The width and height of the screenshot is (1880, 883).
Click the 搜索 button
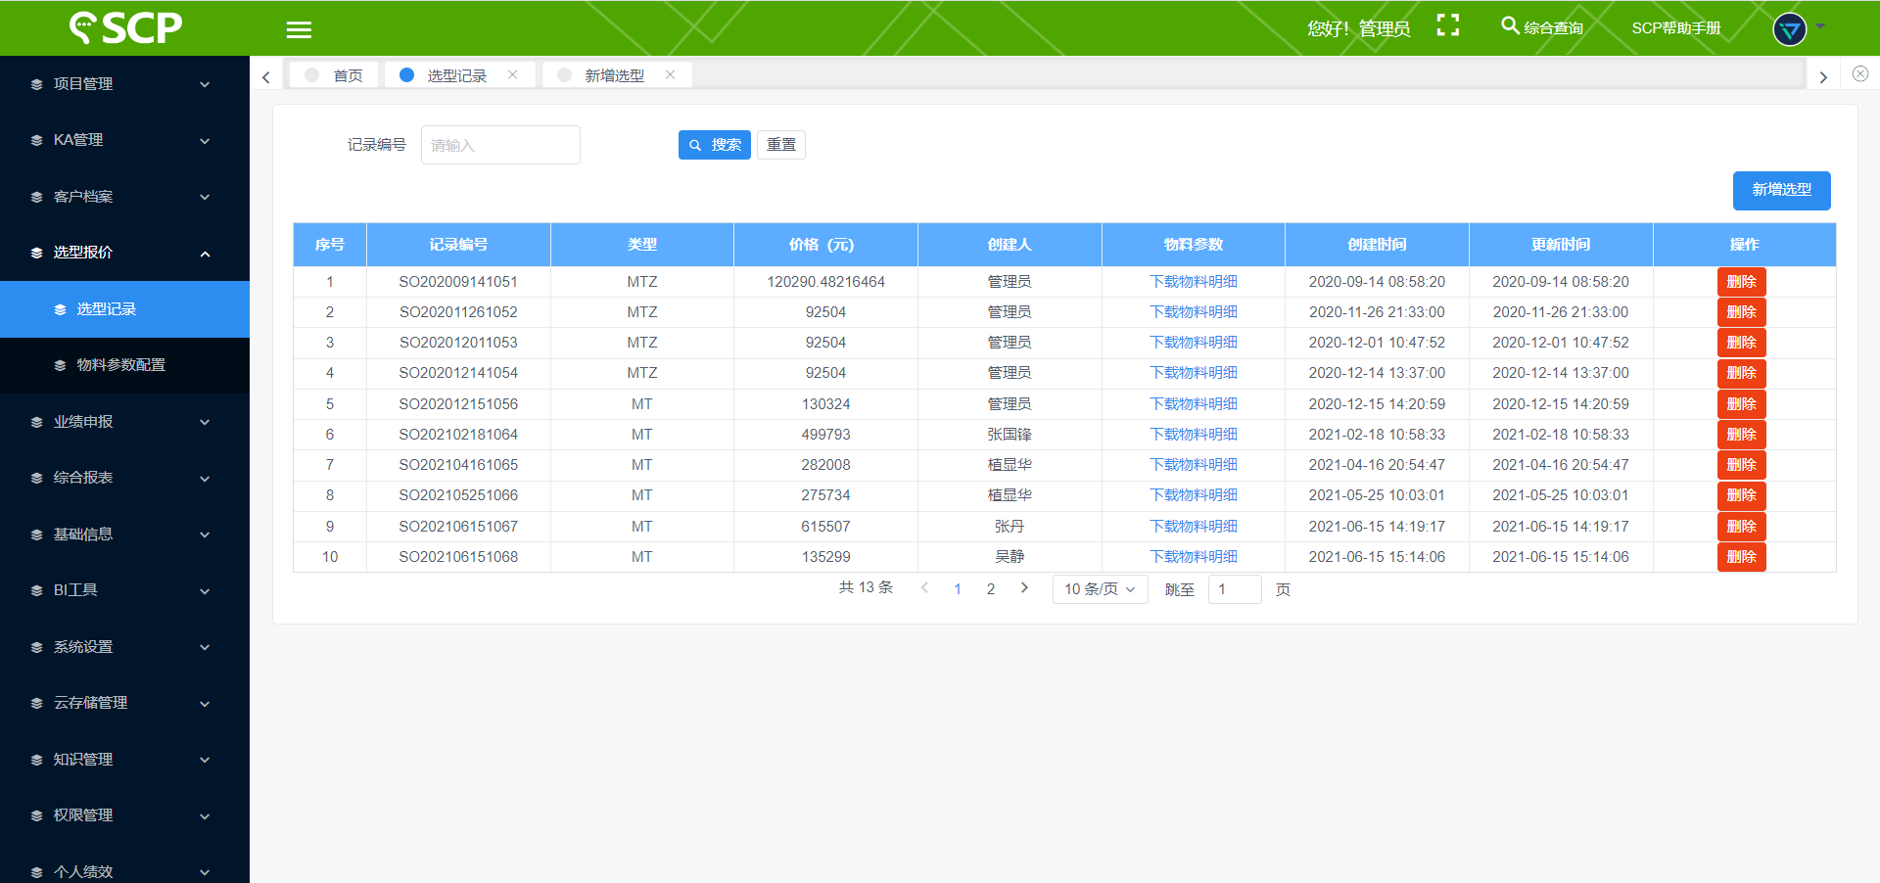715,145
